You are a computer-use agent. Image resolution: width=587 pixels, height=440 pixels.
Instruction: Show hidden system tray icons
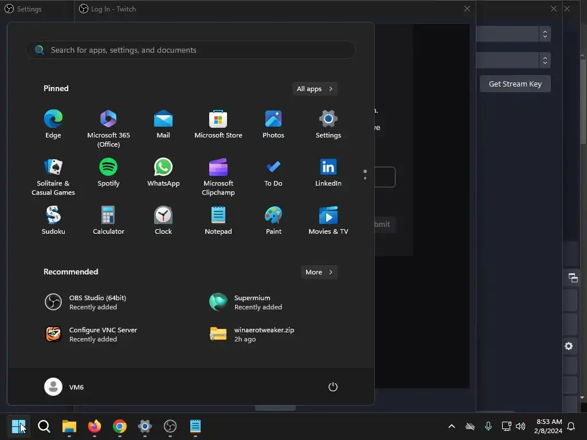coord(452,426)
